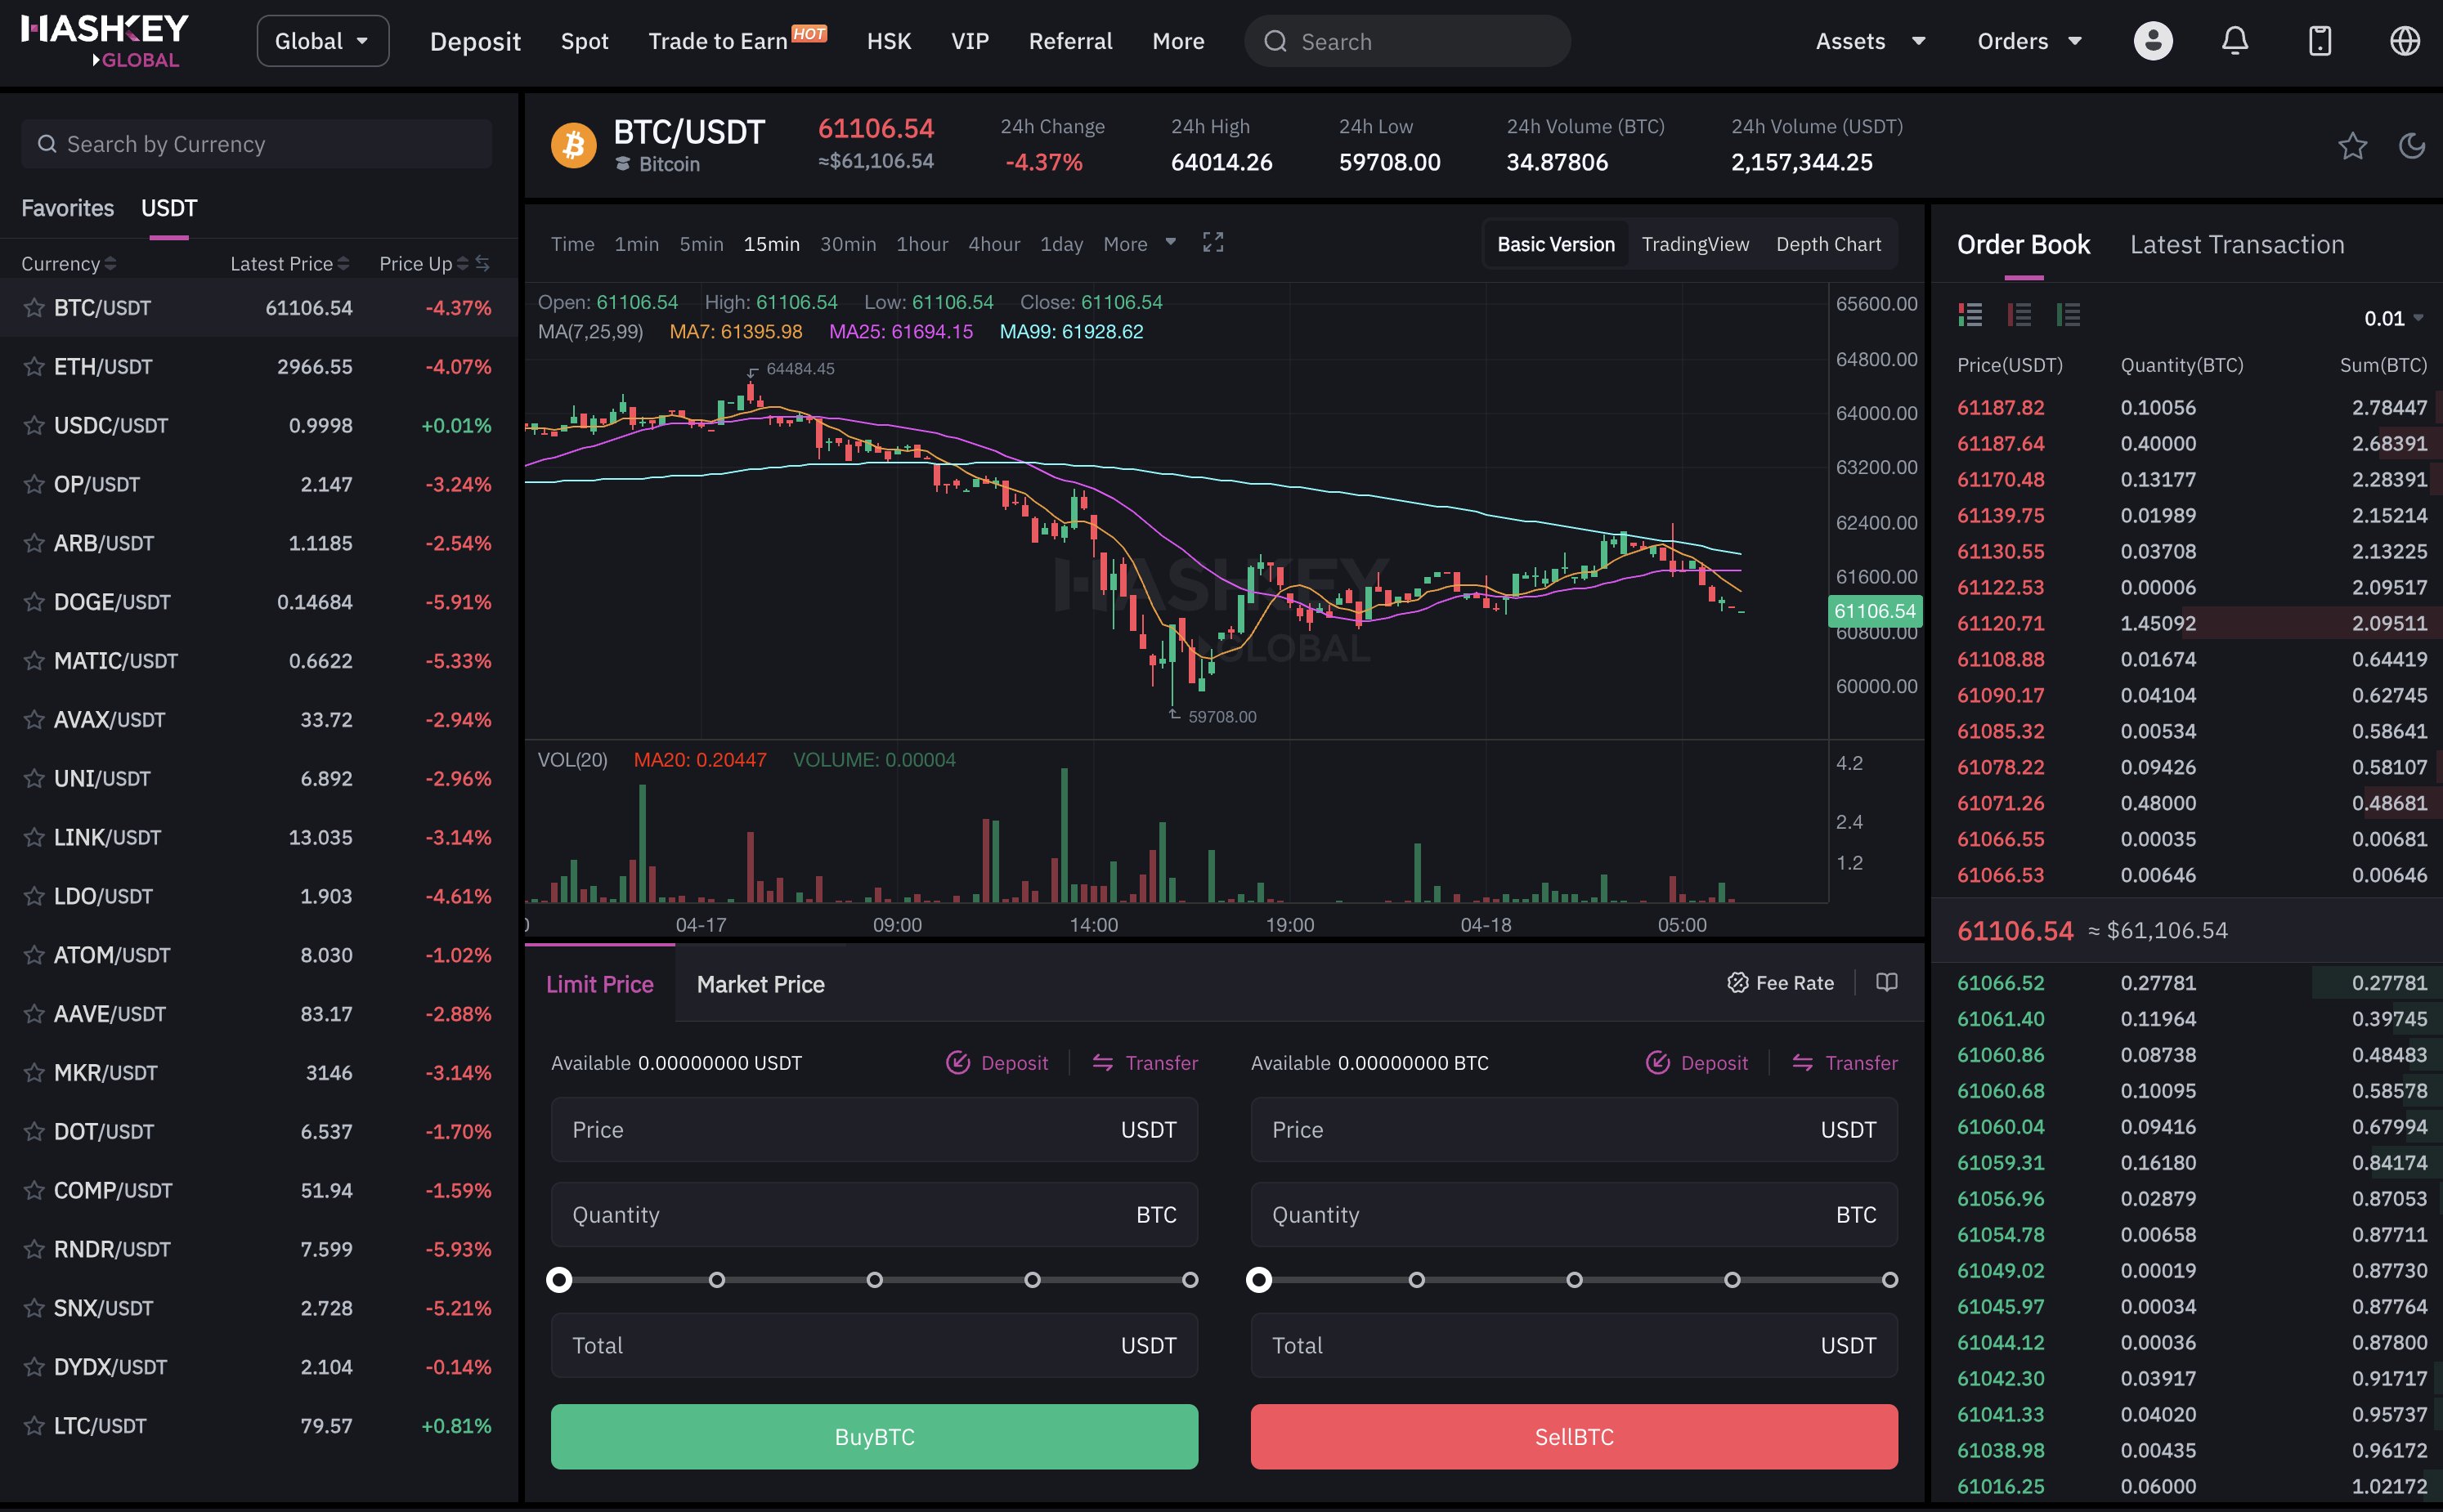Favorite the OP/USDT pair
The height and width of the screenshot is (1512, 2443).
[x=34, y=485]
